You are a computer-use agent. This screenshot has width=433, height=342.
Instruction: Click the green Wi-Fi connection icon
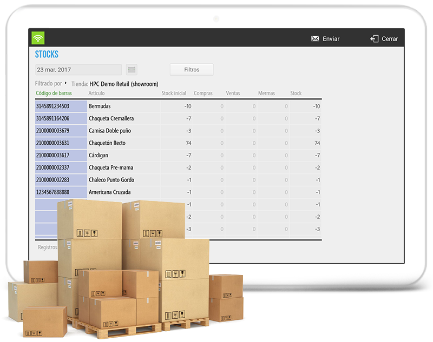38,38
